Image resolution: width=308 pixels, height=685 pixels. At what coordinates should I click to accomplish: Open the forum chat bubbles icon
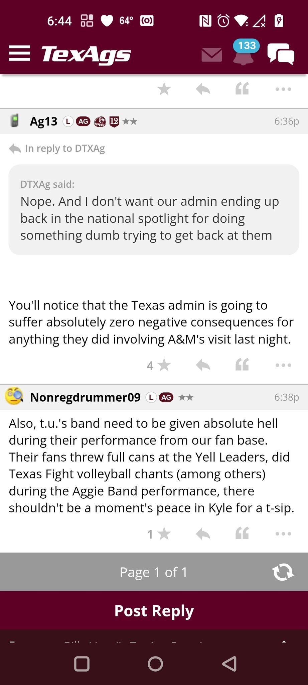pyautogui.click(x=281, y=54)
